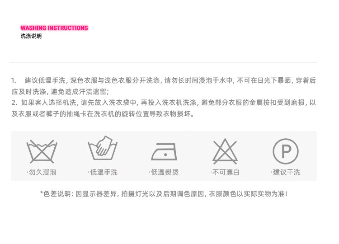Image resolution: width=339 pixels, height=244 pixels.
Task: Click the line ending with 导致衣物损坏
Action: coord(103,114)
